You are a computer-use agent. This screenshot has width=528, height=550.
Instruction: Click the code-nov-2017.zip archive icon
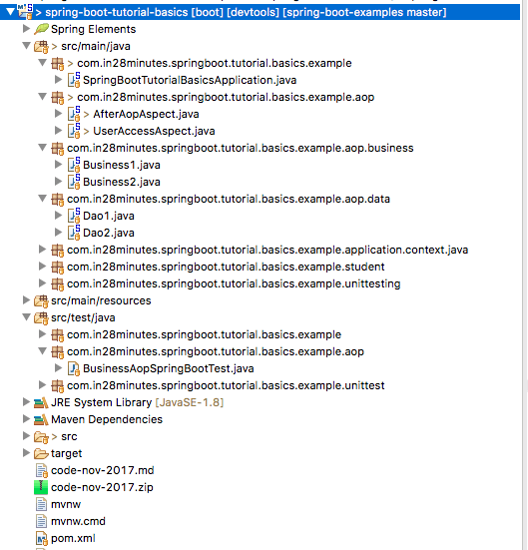(x=41, y=487)
